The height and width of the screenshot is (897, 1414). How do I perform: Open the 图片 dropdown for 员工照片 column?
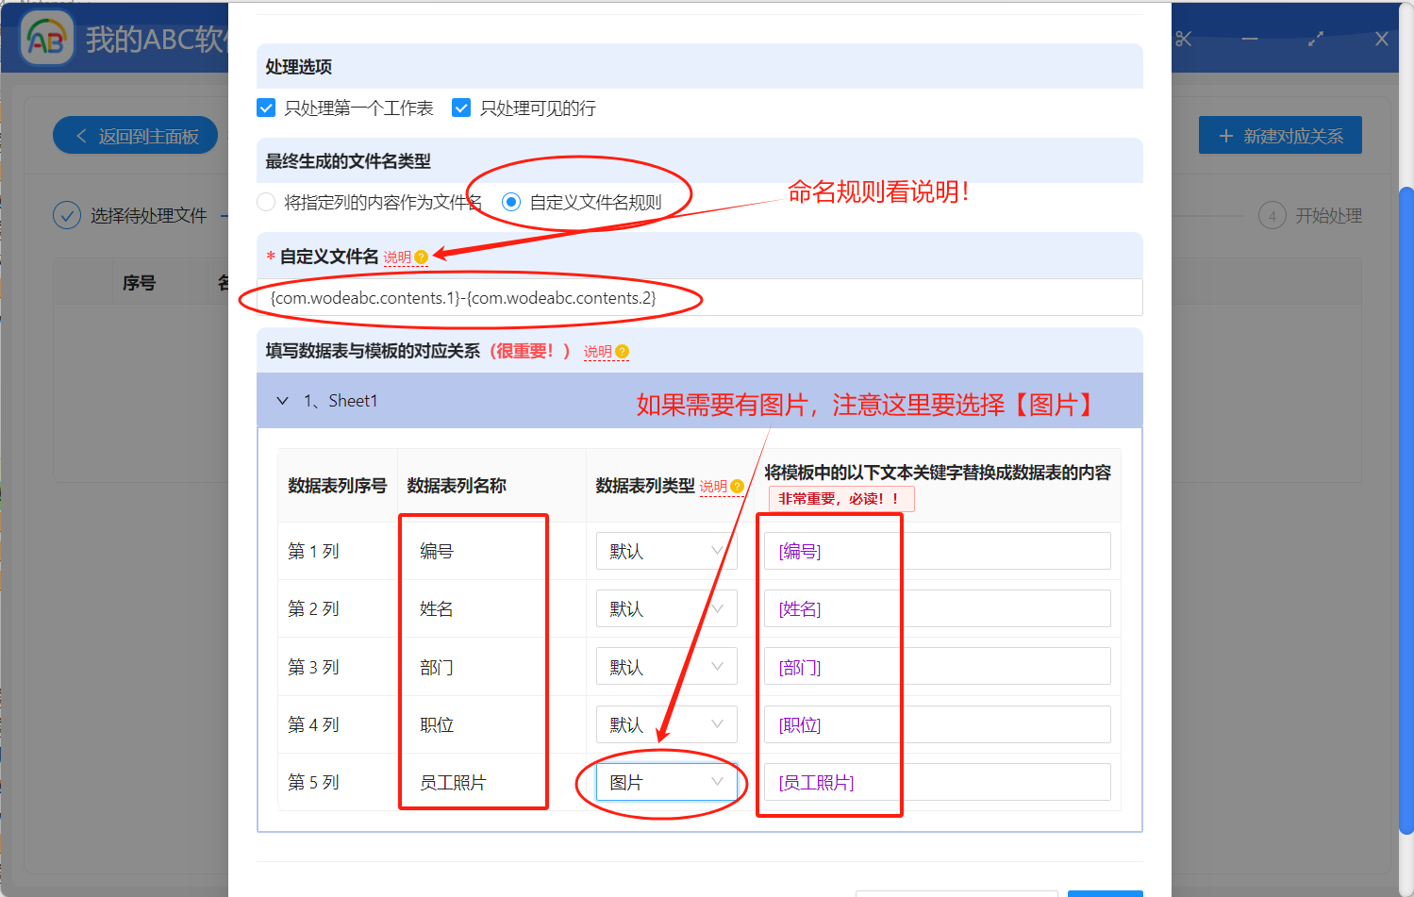(666, 782)
